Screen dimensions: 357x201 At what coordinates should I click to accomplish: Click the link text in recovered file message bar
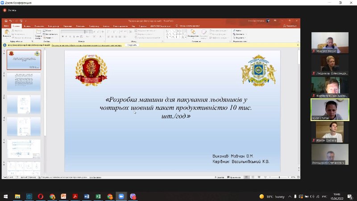[87, 46]
